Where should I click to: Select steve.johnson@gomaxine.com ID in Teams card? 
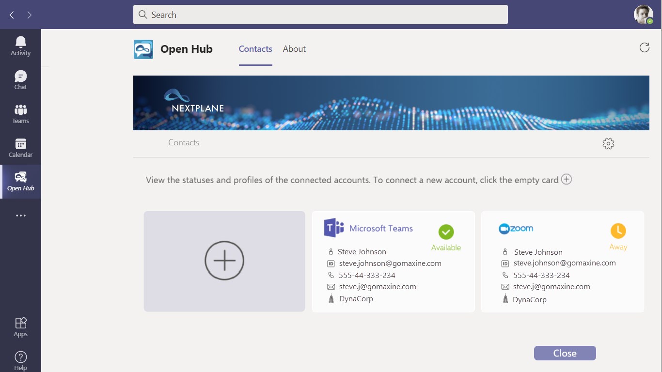pyautogui.click(x=390, y=263)
